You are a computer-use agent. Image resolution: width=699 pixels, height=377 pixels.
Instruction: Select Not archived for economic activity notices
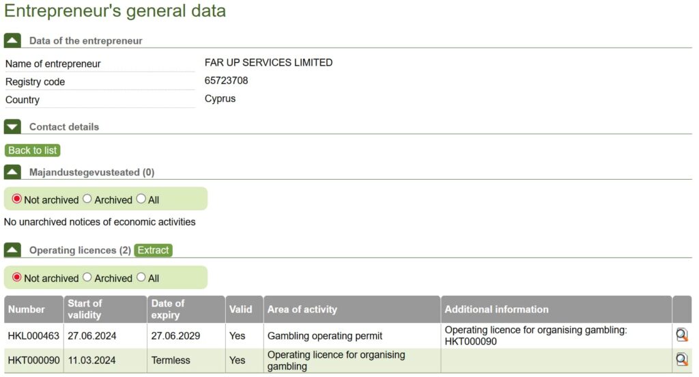coord(17,199)
